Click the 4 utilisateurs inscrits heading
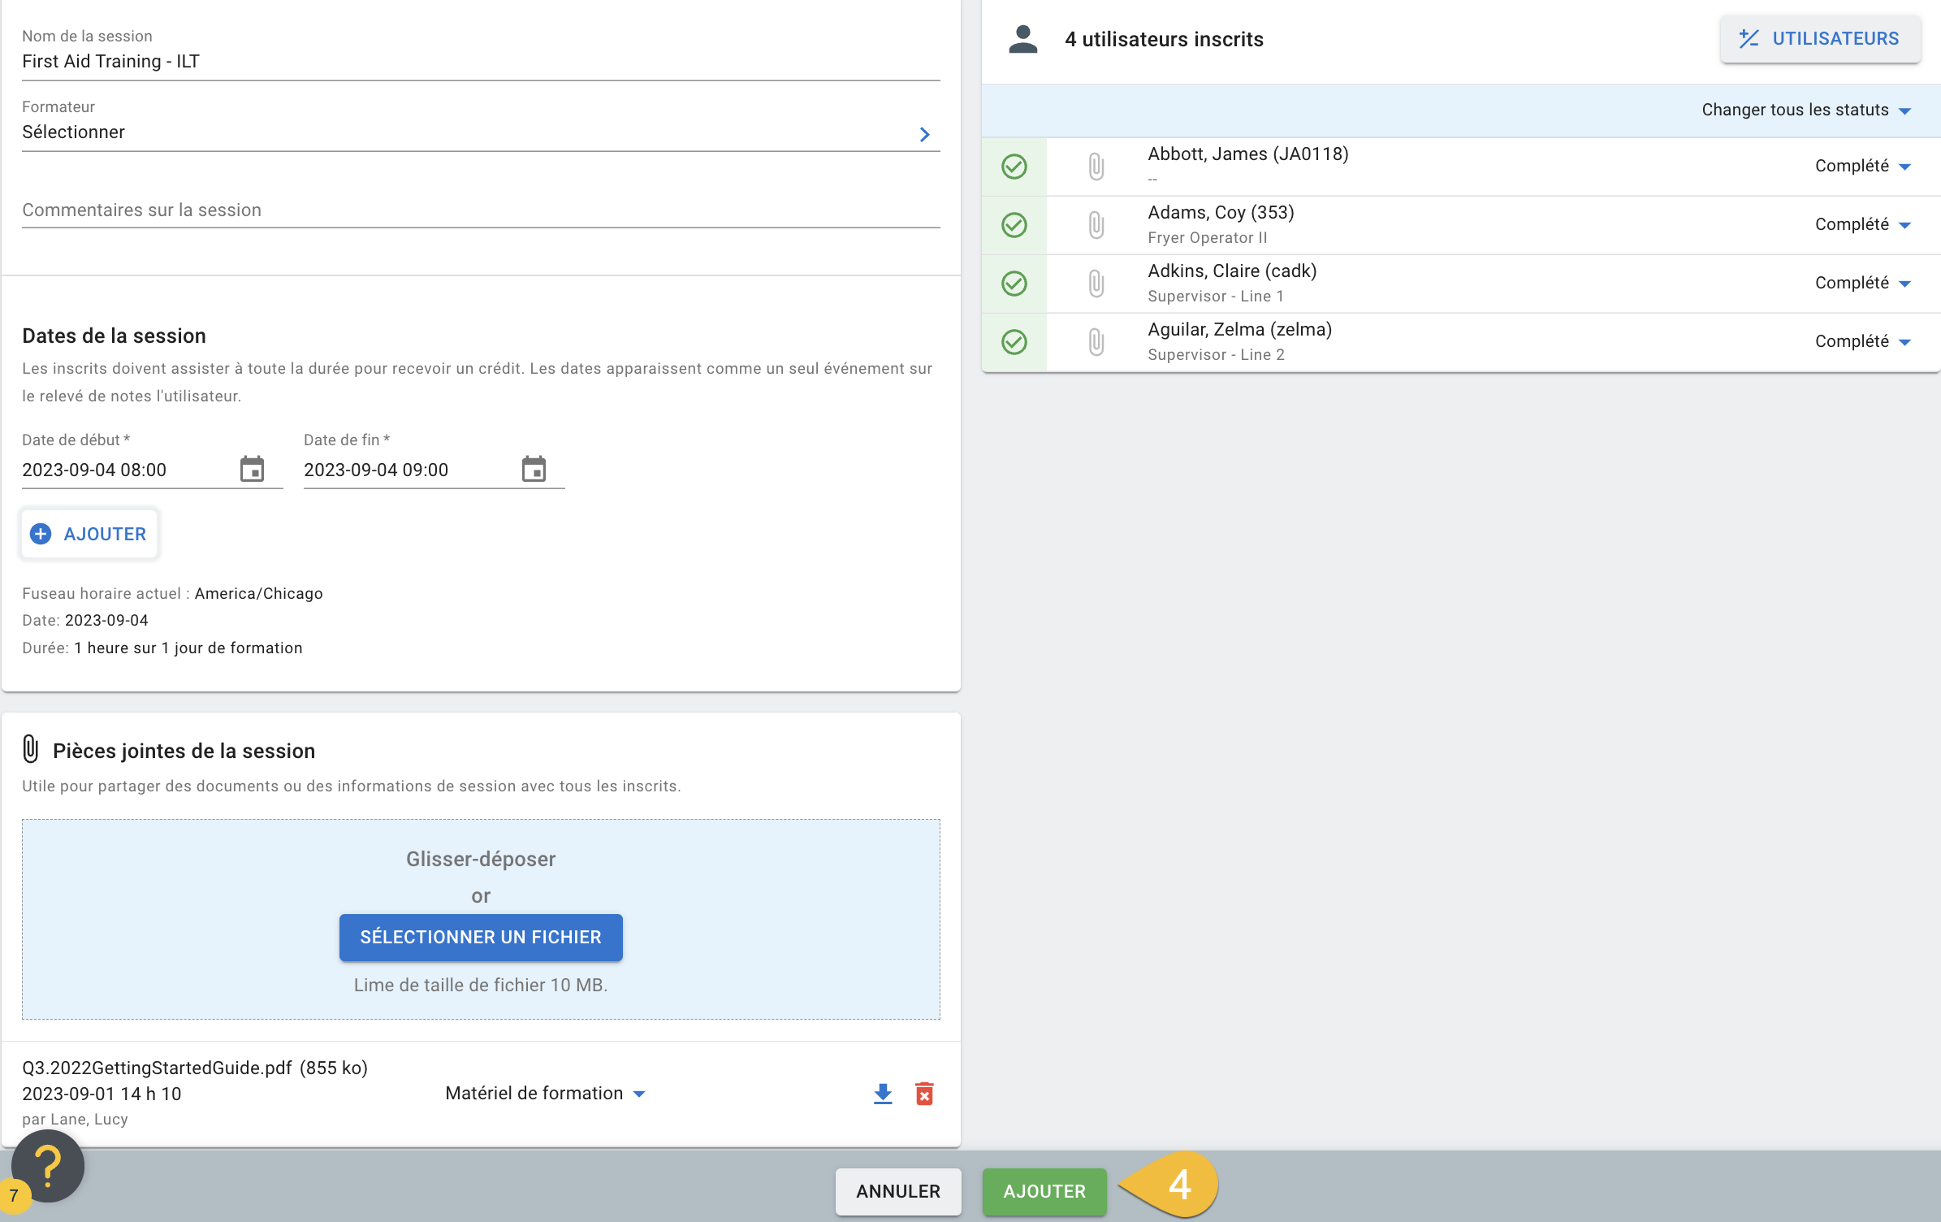This screenshot has width=1941, height=1222. (1164, 39)
